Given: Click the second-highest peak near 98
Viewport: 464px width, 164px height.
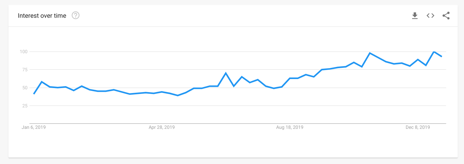Looking at the screenshot, I should [370, 53].
